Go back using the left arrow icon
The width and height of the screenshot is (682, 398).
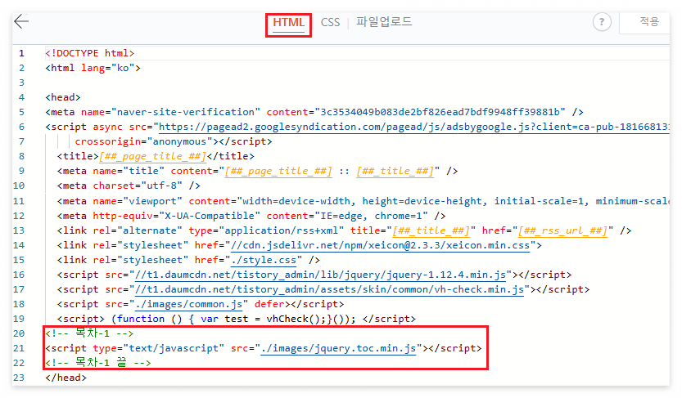pyautogui.click(x=21, y=20)
